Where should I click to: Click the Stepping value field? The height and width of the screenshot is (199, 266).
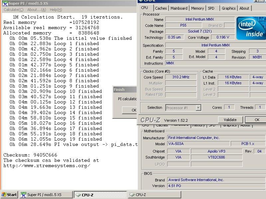[x=257, y=51]
